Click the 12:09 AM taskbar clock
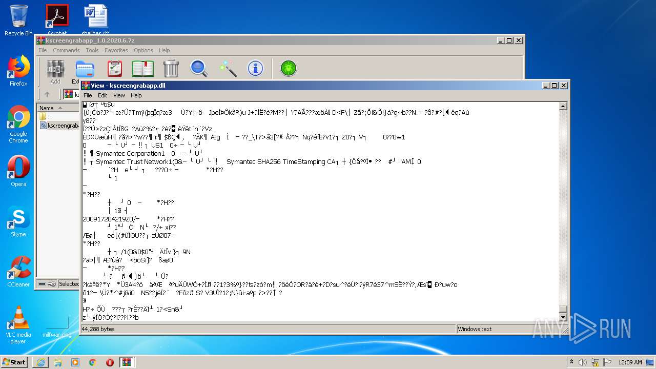Viewport: 656px width, 369px height. tap(630, 362)
